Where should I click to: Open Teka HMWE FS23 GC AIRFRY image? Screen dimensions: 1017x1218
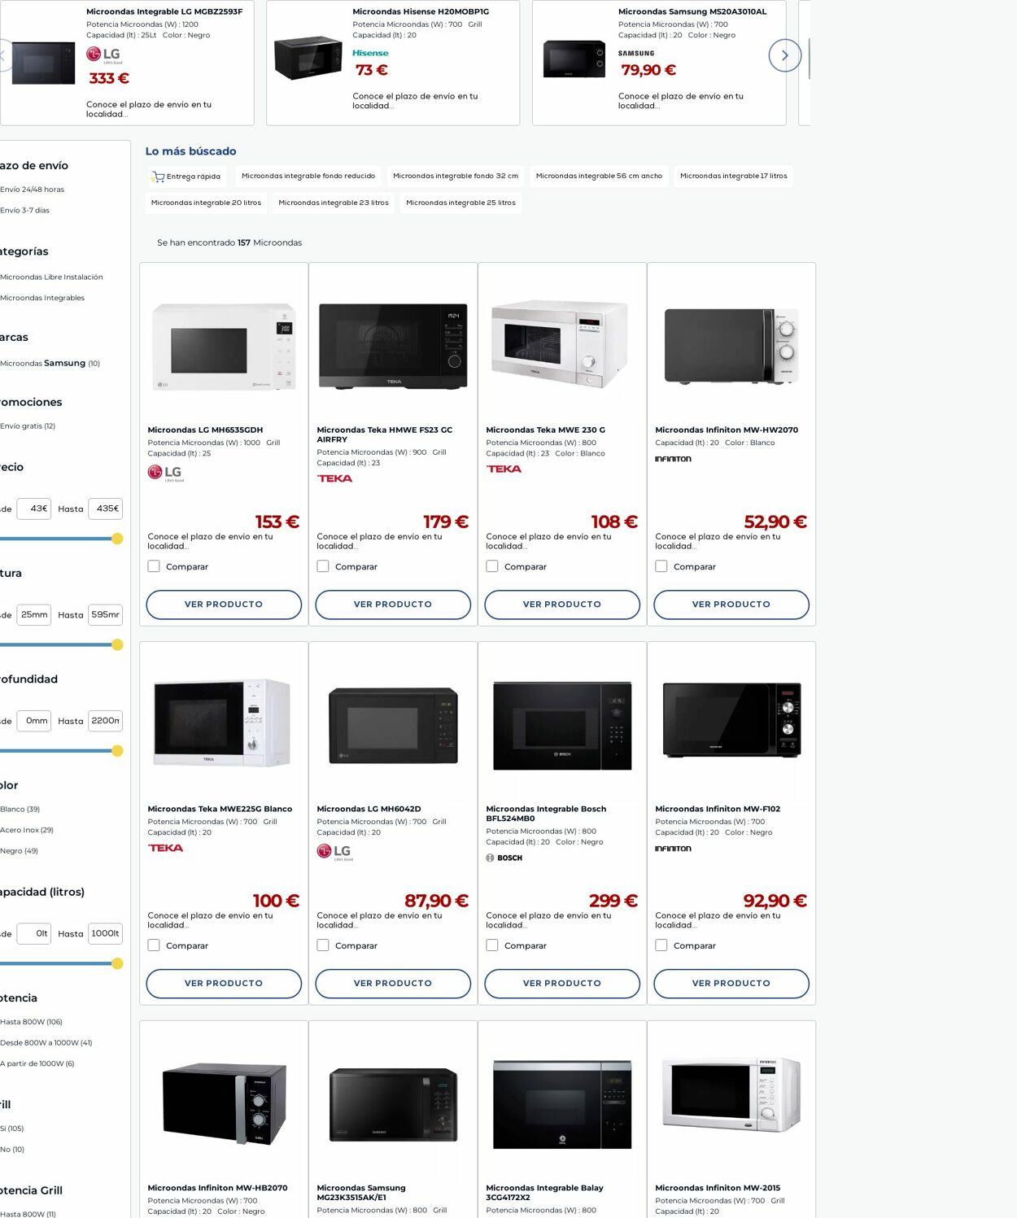[x=393, y=346]
